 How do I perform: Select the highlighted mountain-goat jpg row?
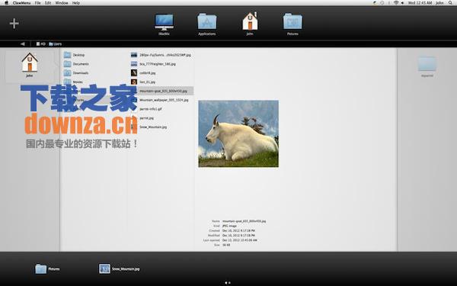[163, 91]
